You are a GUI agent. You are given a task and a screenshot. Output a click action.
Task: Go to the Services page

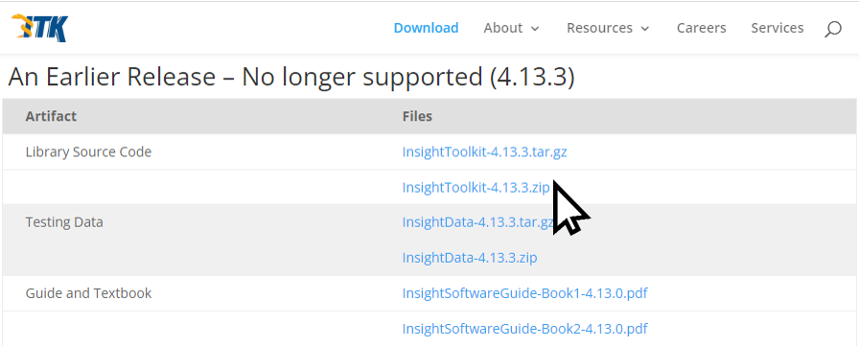point(777,28)
